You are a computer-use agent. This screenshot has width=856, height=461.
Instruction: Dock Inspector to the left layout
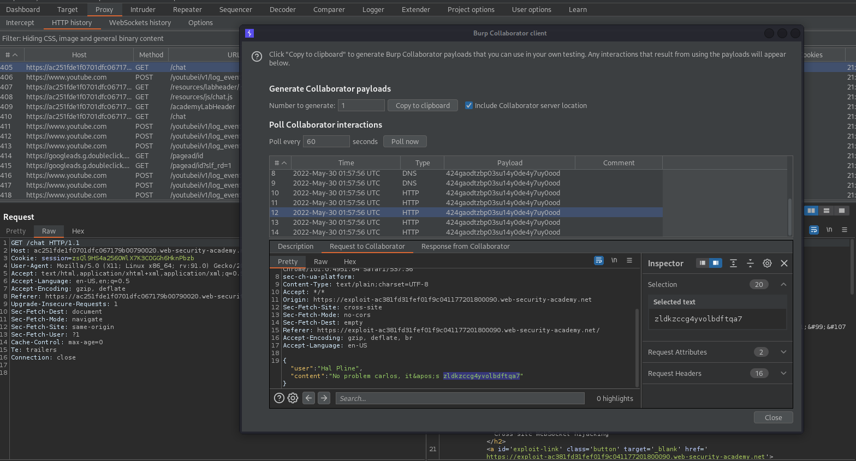tap(703, 263)
